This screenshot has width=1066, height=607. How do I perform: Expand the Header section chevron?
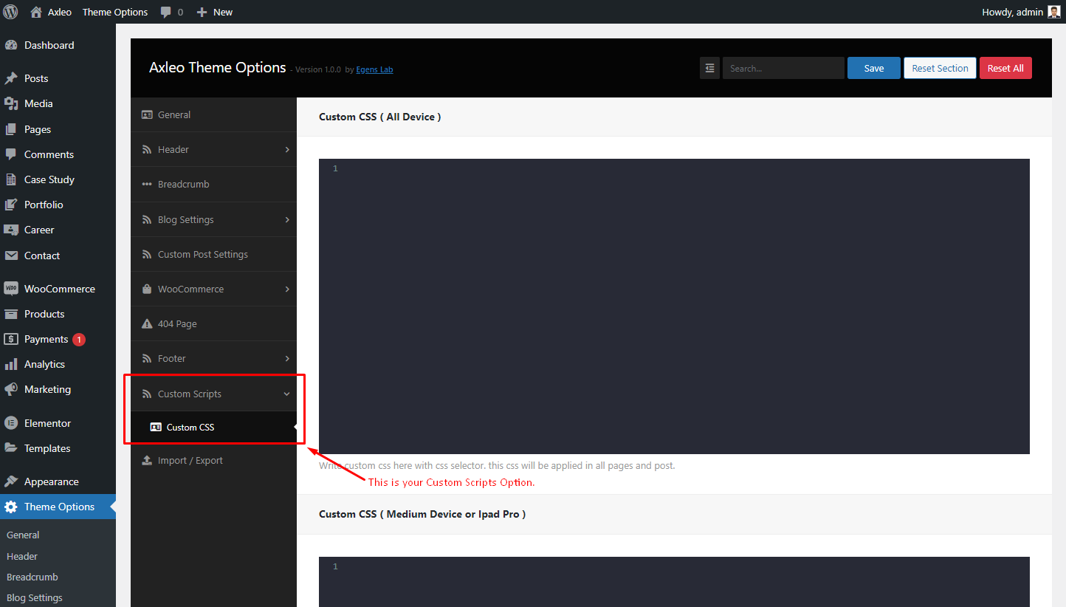pyautogui.click(x=287, y=149)
